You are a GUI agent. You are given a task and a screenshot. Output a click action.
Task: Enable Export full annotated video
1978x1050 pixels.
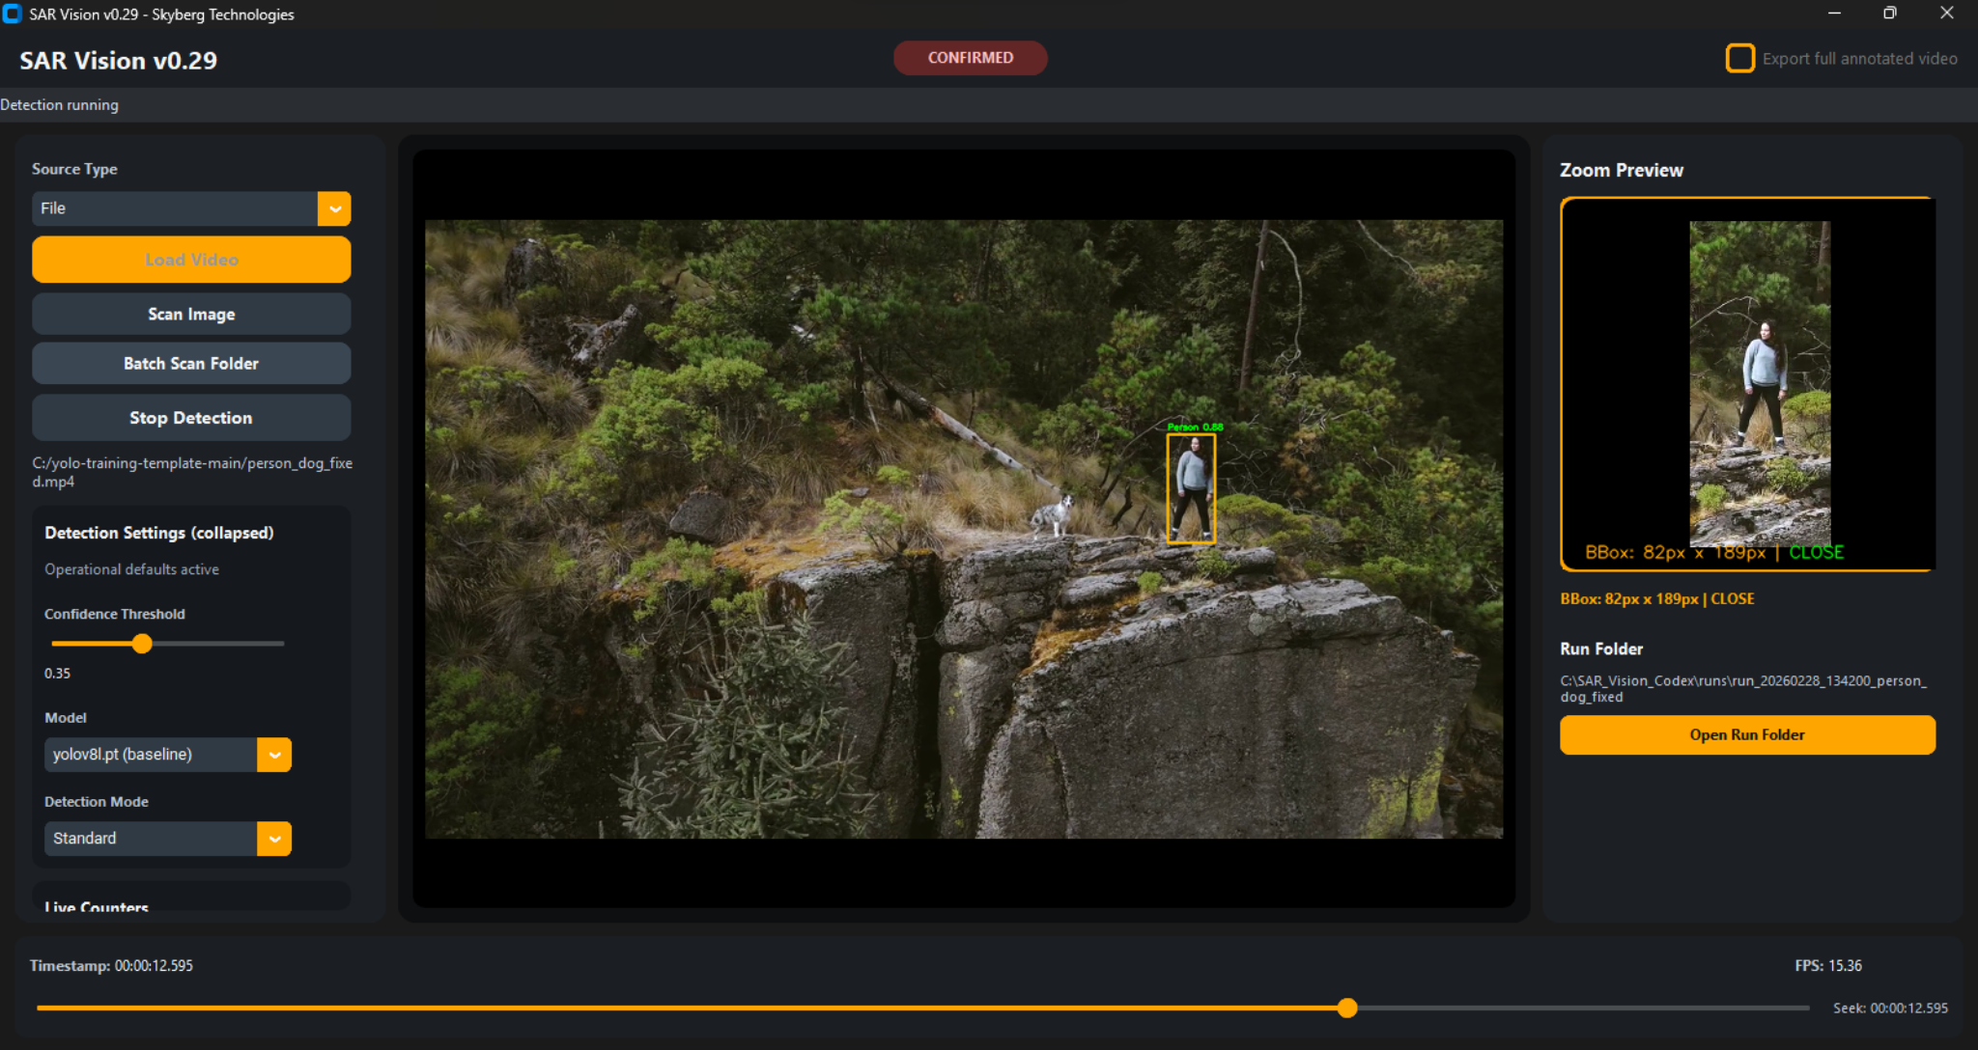1740,58
